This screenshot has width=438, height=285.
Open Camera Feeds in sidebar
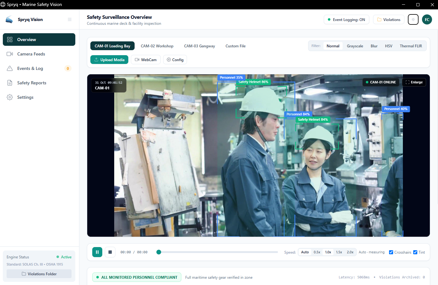pos(39,54)
